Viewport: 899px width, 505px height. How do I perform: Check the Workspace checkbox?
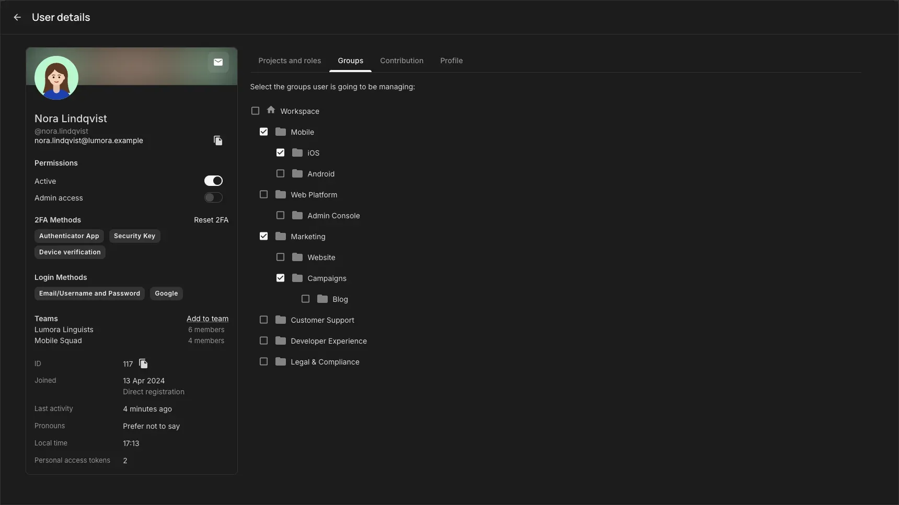(255, 111)
